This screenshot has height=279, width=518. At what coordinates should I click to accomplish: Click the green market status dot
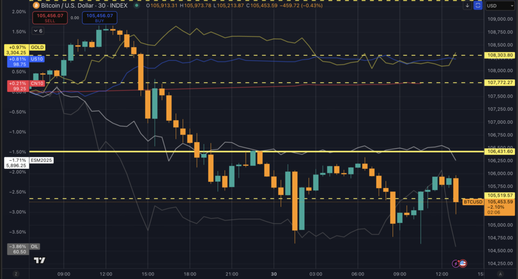tap(137, 6)
